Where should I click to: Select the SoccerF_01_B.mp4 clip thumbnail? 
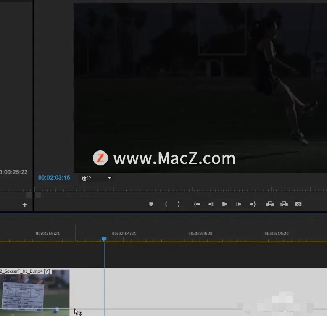click(x=34, y=292)
